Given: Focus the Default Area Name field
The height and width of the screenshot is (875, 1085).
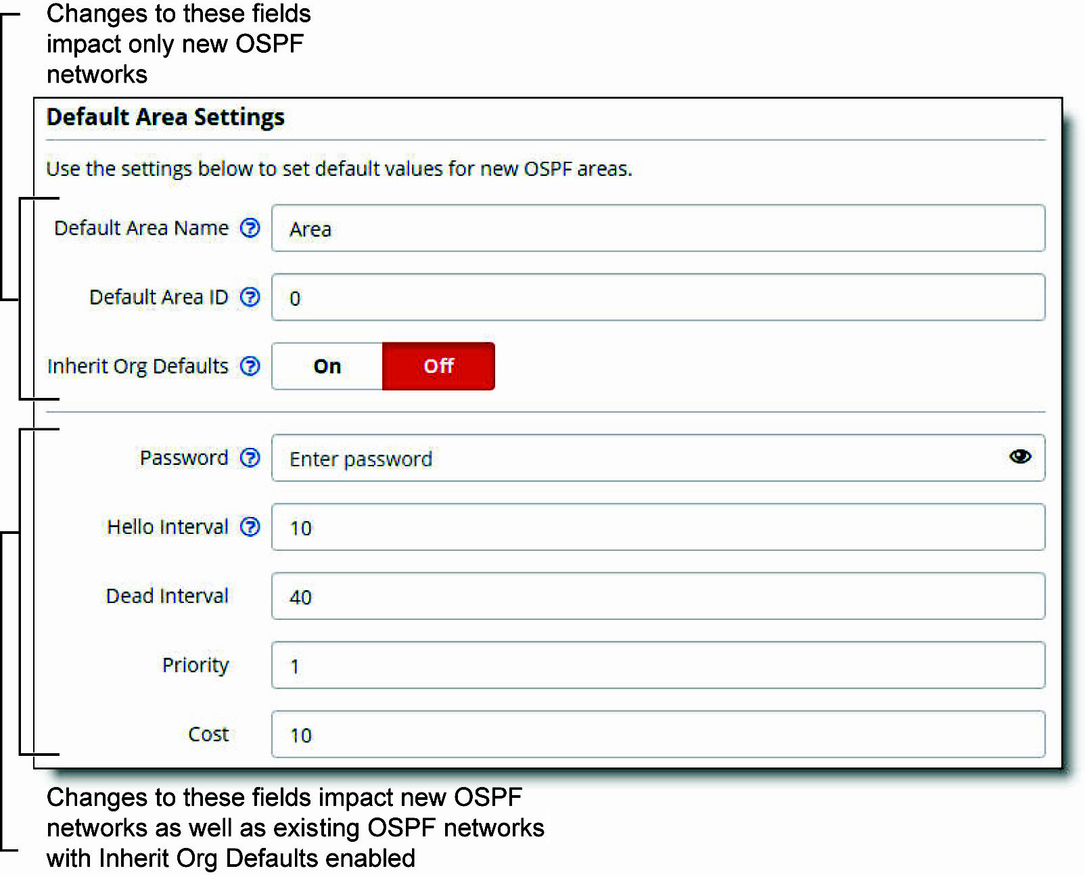Looking at the screenshot, I should point(658,228).
